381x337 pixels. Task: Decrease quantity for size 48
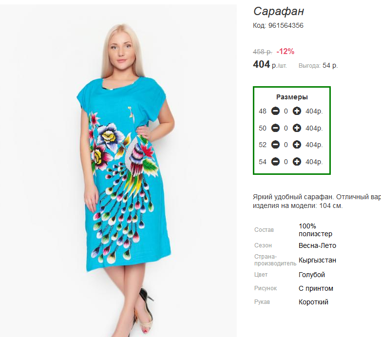pos(275,111)
